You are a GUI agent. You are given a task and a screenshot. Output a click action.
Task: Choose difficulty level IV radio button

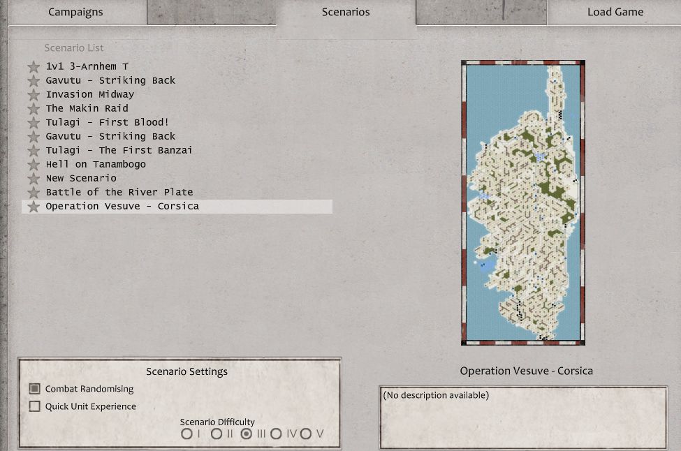pyautogui.click(x=276, y=434)
